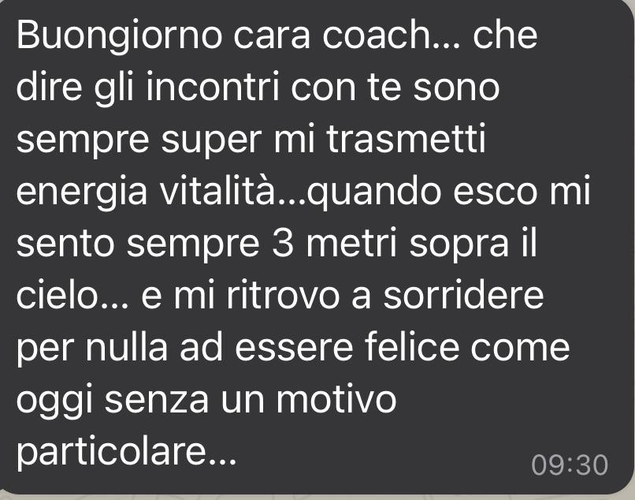
Task: Click the chat wallpaper strip below the bubble
Action: pos(317,497)
